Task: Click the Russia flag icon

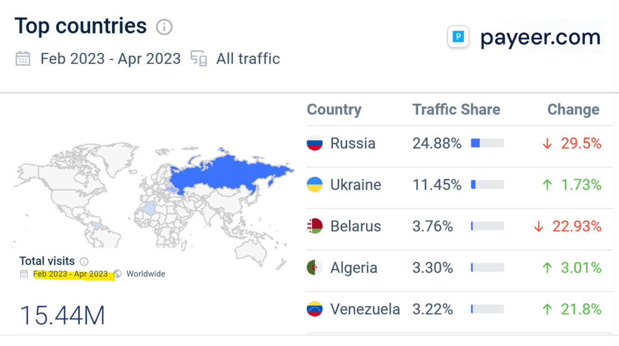Action: click(x=315, y=143)
